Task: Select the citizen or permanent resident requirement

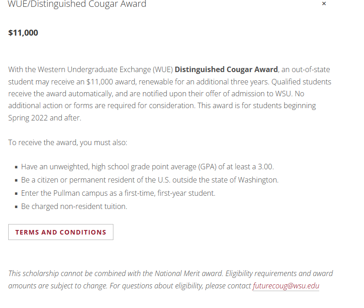Action: [150, 180]
